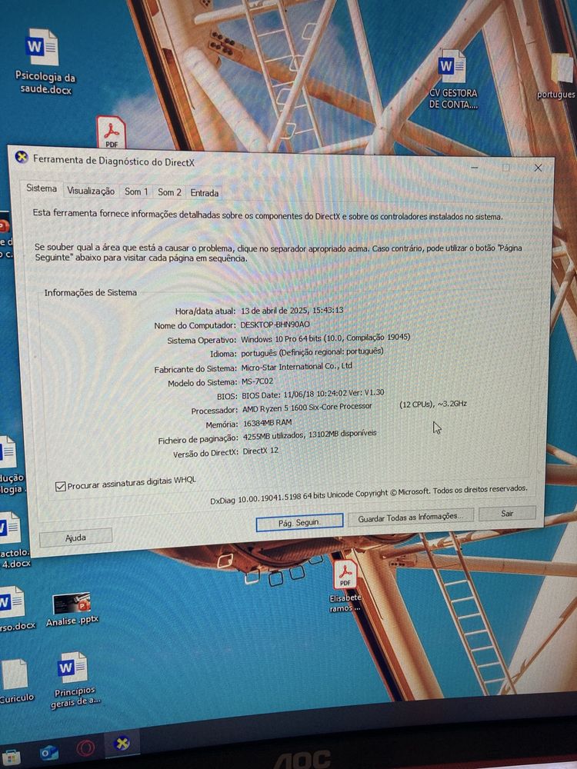This screenshot has width=577, height=769.
Task: Select DxDiag taskbar icon
Action: (121, 743)
